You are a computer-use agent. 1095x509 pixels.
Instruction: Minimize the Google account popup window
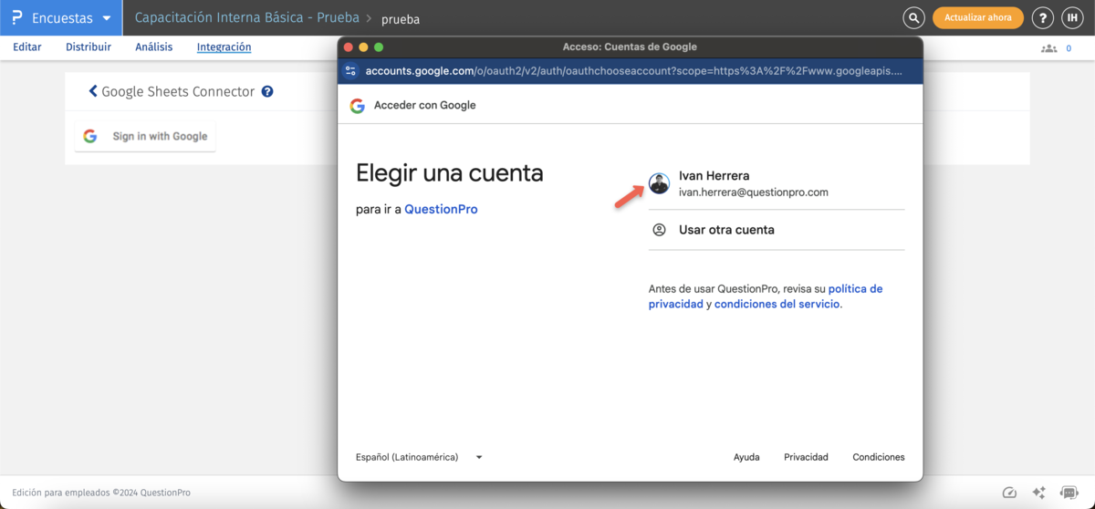(363, 47)
